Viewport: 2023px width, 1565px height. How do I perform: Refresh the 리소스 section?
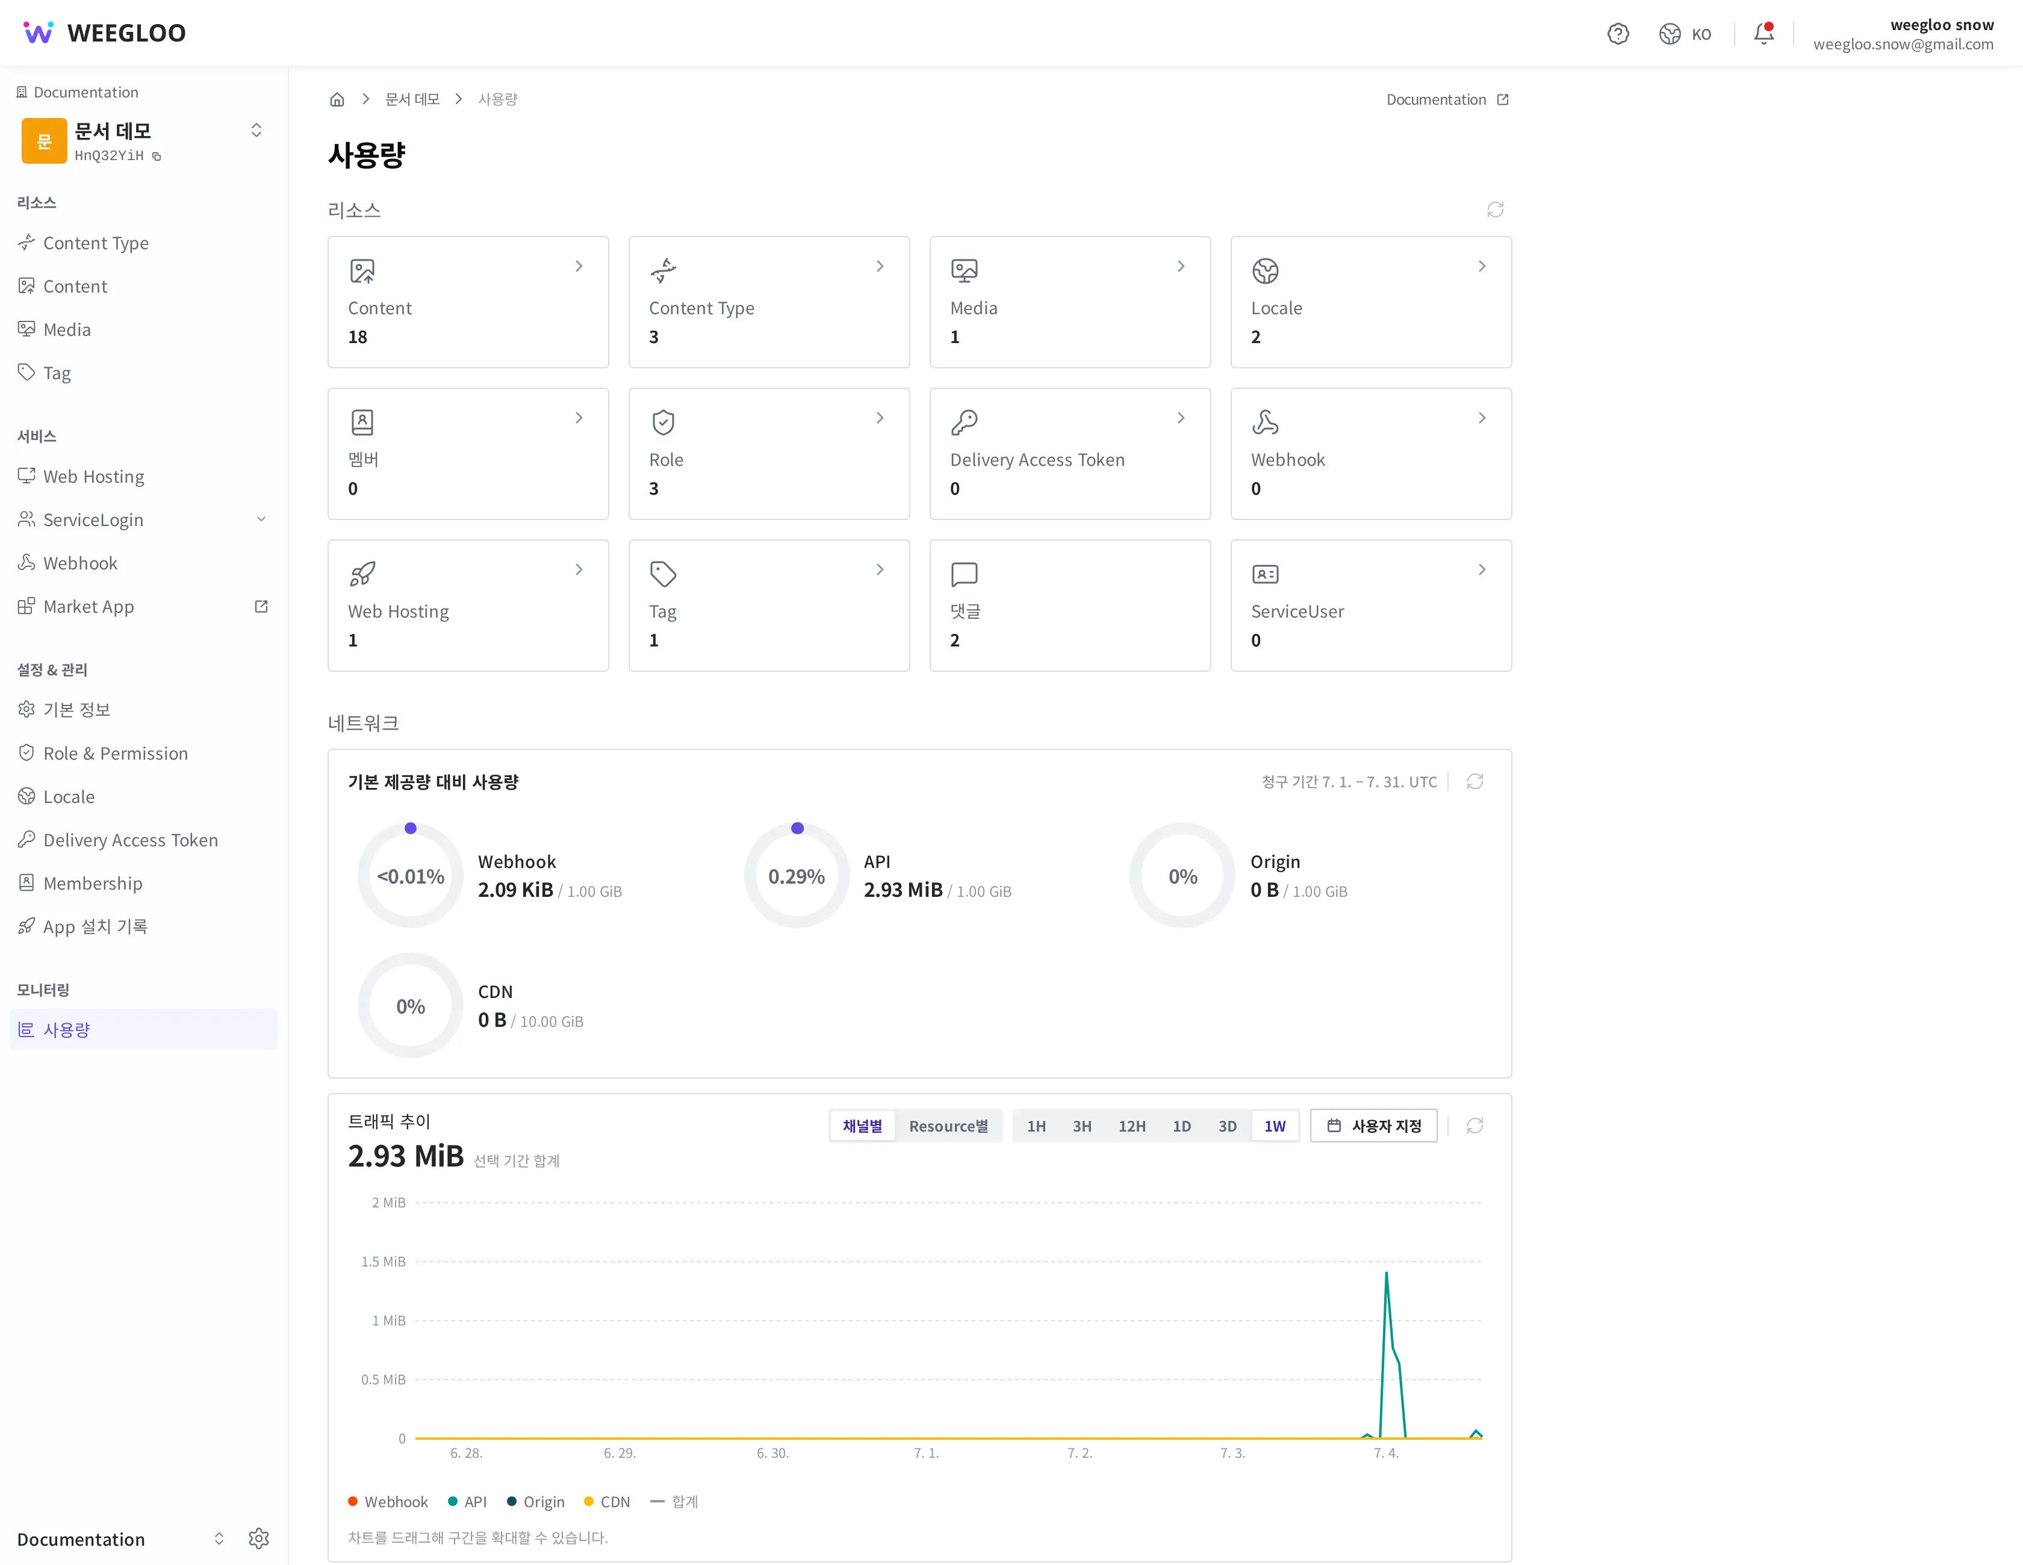(1495, 210)
